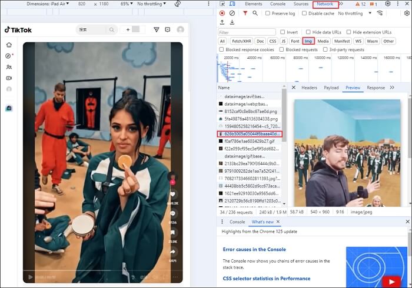412x288 pixels.
Task: Check Hide extension URLs
Action: 348,32
